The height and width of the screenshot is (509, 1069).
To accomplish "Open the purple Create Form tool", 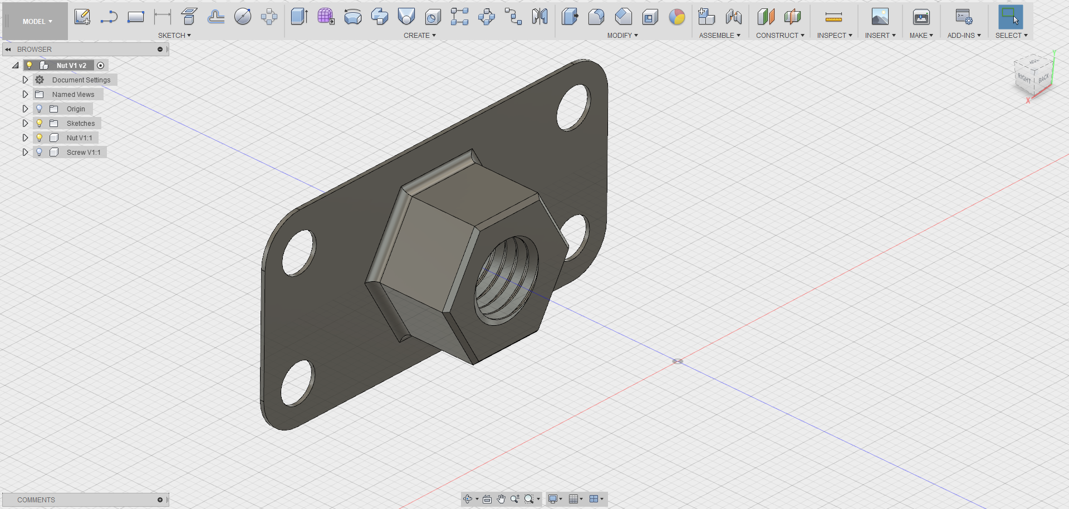I will point(326,17).
